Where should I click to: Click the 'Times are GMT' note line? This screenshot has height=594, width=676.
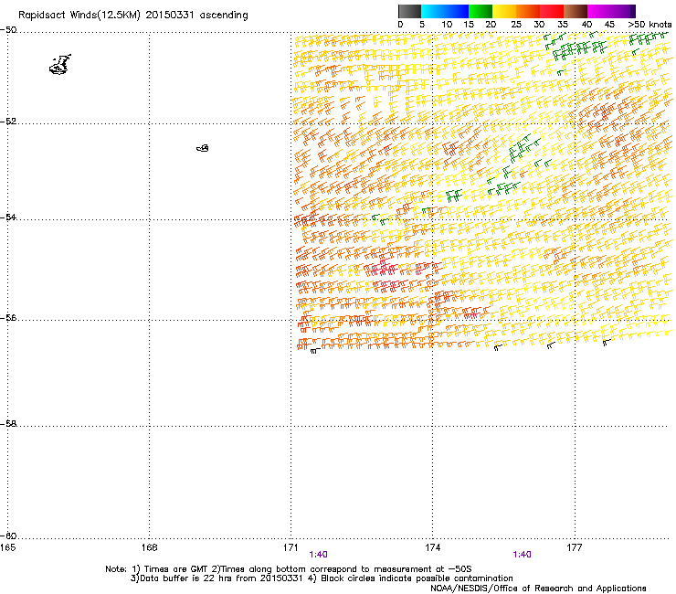tap(289, 569)
